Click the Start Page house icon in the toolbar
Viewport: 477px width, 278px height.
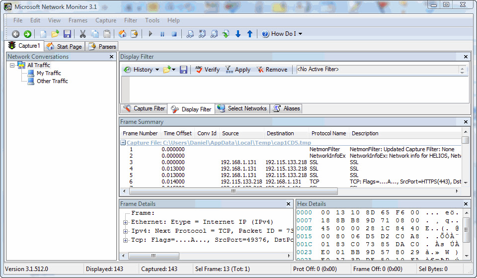tap(122, 34)
